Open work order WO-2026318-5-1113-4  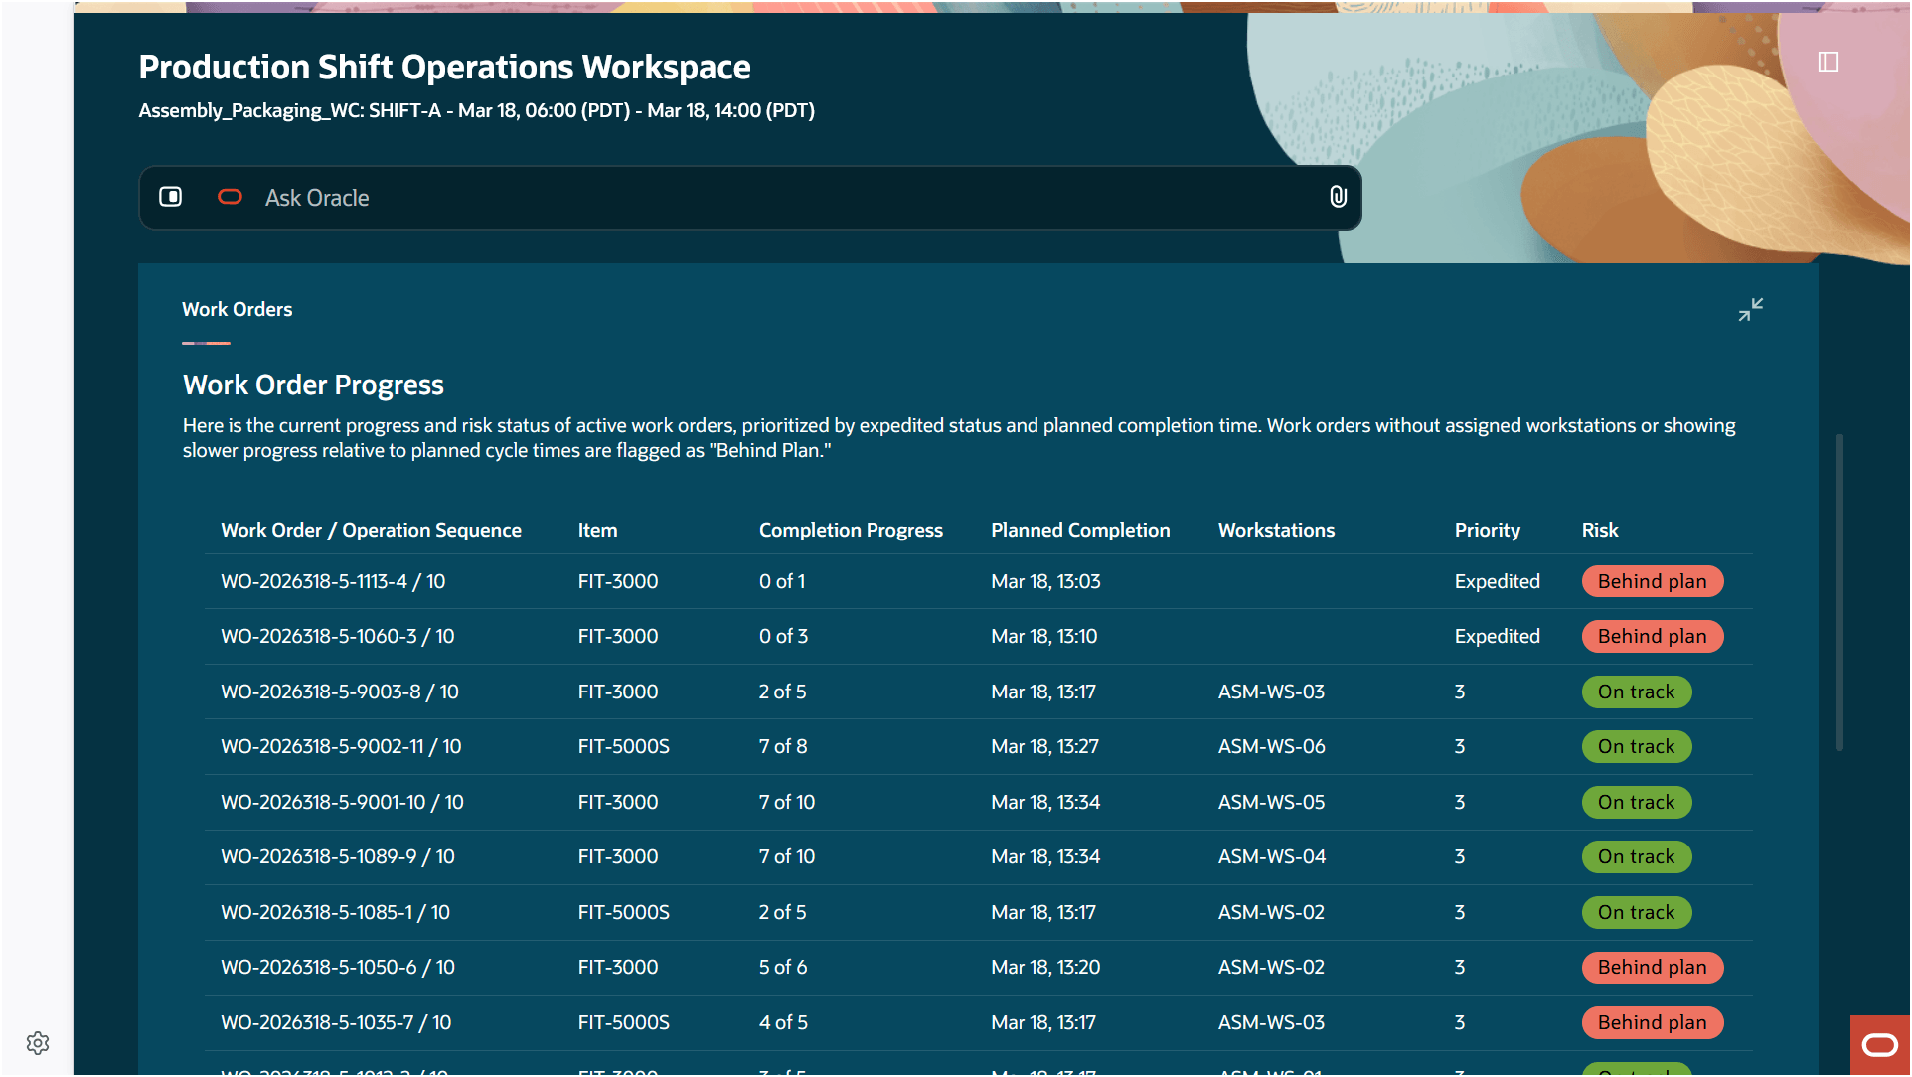pos(333,581)
